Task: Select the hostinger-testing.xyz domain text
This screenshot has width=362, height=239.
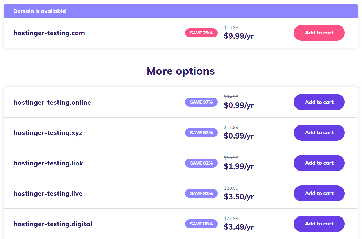Action: [48, 133]
